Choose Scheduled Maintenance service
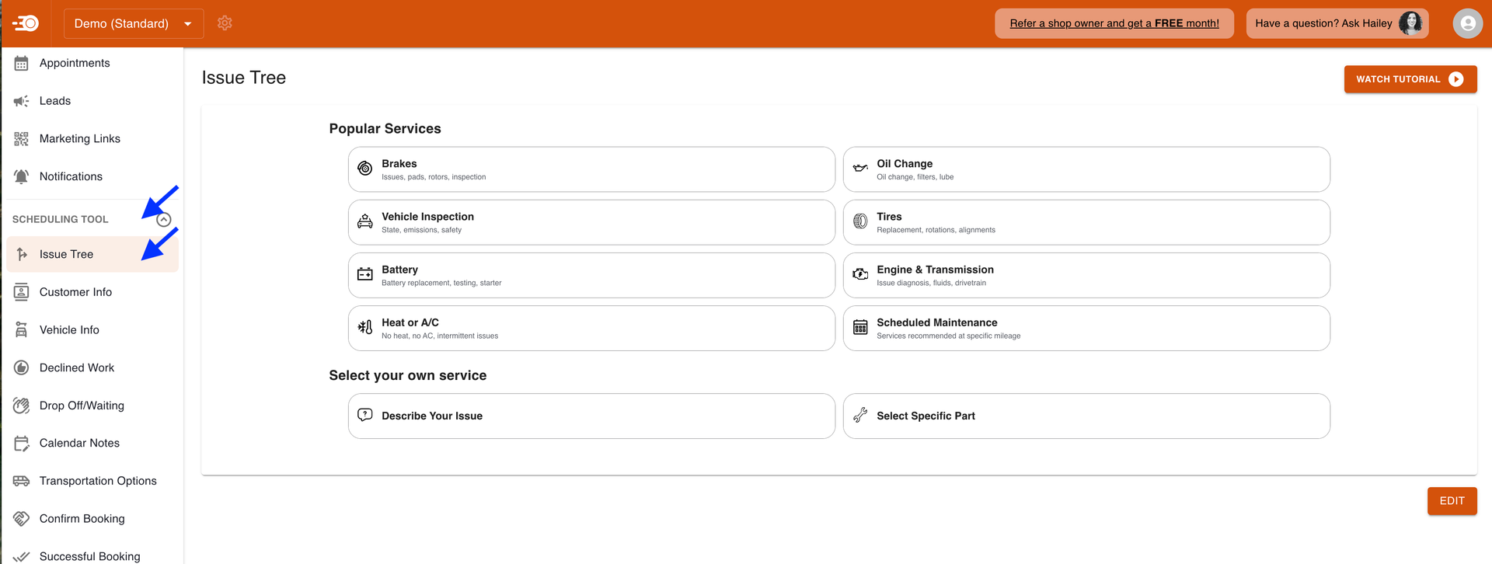 coord(1086,328)
